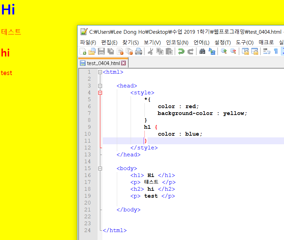
Task: Collapse the <head> fold marker on line 3
Action: click(x=100, y=86)
